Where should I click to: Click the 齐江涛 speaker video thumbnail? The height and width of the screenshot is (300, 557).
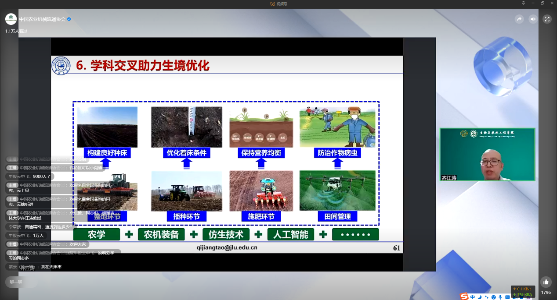487,155
